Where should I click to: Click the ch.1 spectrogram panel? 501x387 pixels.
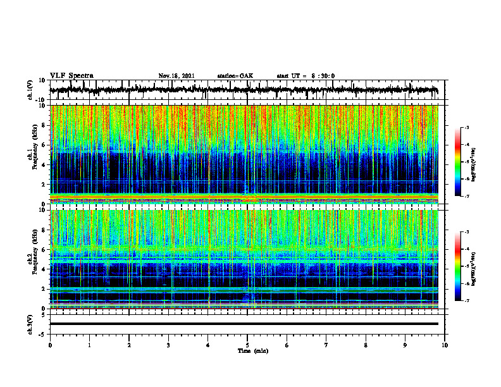[244, 154]
